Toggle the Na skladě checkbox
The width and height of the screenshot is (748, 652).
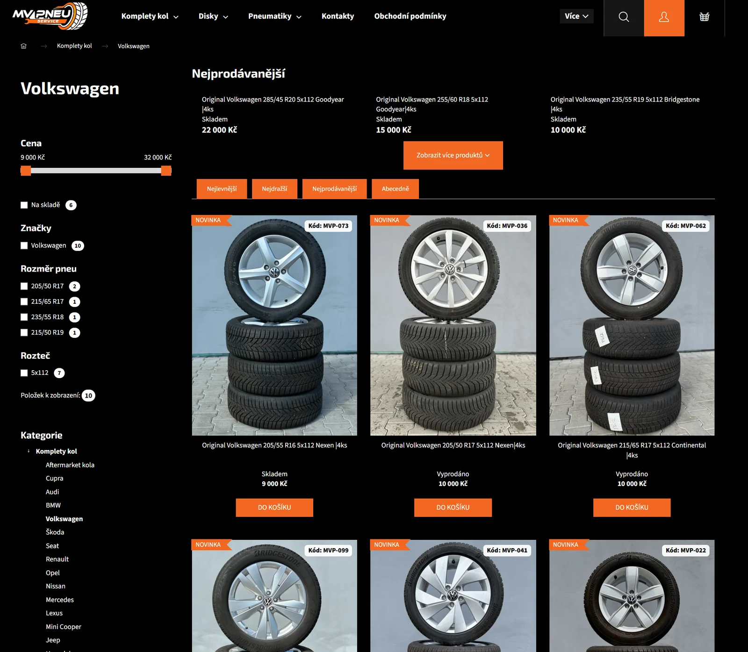pos(24,205)
